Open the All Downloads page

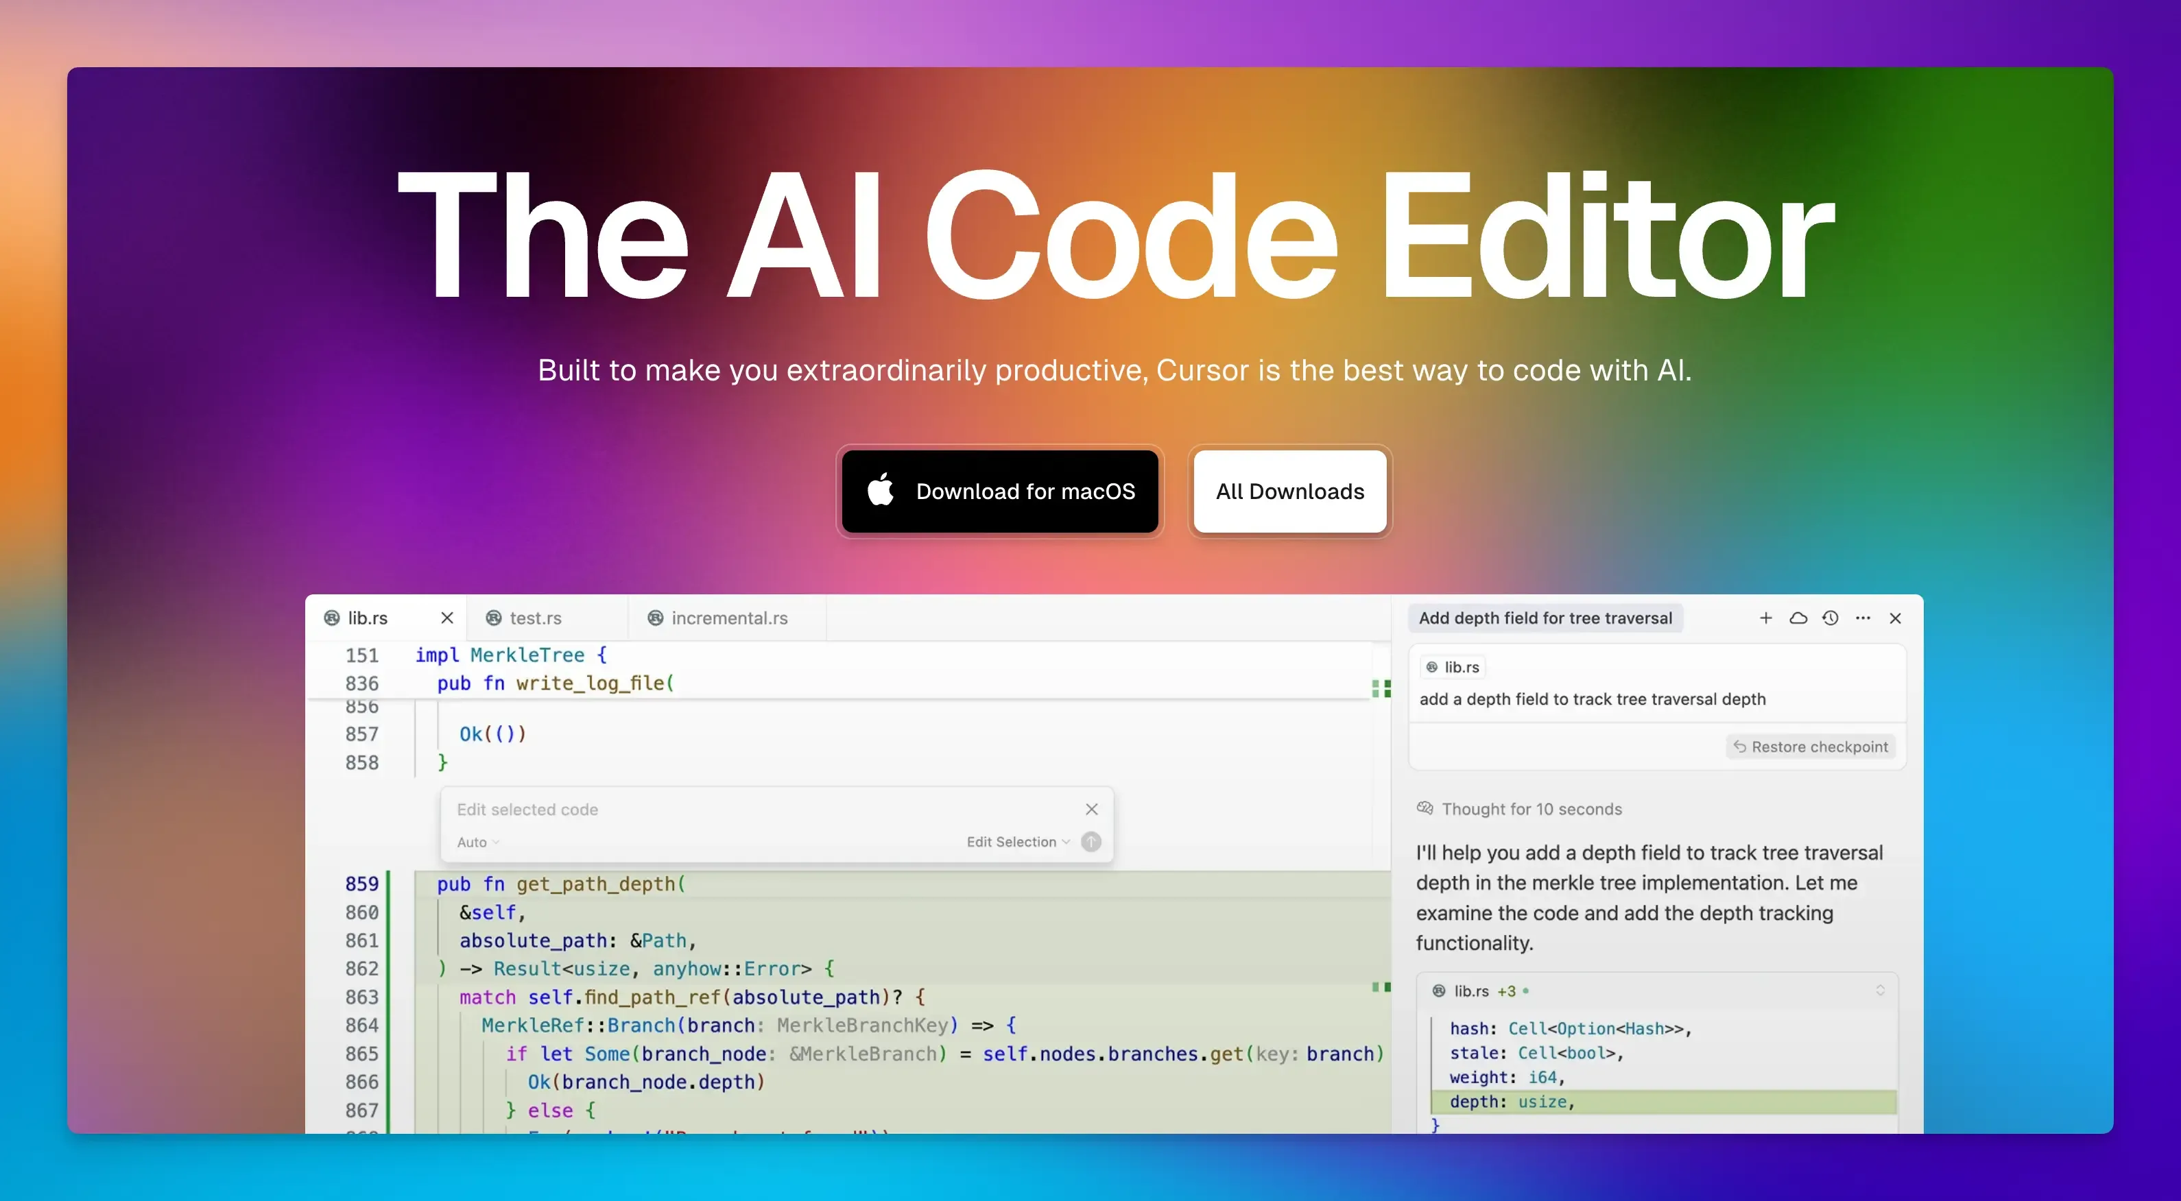tap(1289, 491)
